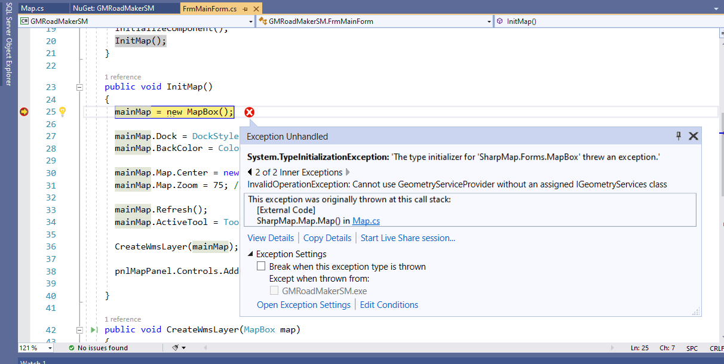Unpin the FrmMainForm.cs tab pin icon

pos(244,8)
